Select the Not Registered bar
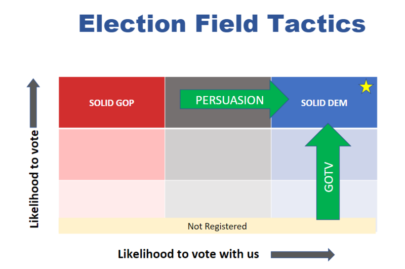The image size is (405, 269). tap(217, 226)
